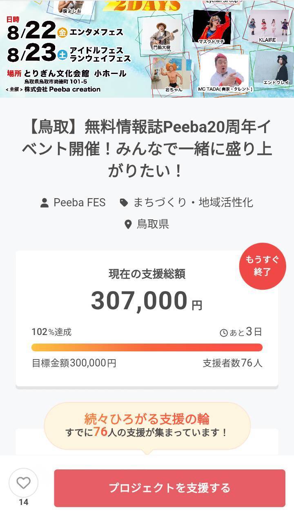Viewport: 294px width, 525px height.
Task: Tap the red もうすぐ終了 badge
Action: coord(262,266)
